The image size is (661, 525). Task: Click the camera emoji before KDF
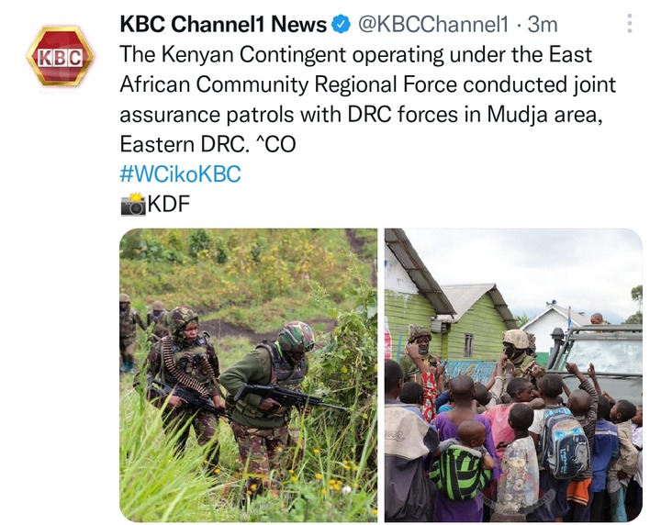point(133,205)
